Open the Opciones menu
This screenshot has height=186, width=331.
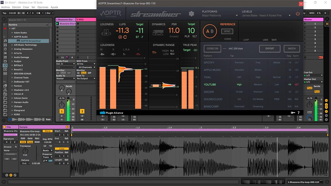click(43, 7)
